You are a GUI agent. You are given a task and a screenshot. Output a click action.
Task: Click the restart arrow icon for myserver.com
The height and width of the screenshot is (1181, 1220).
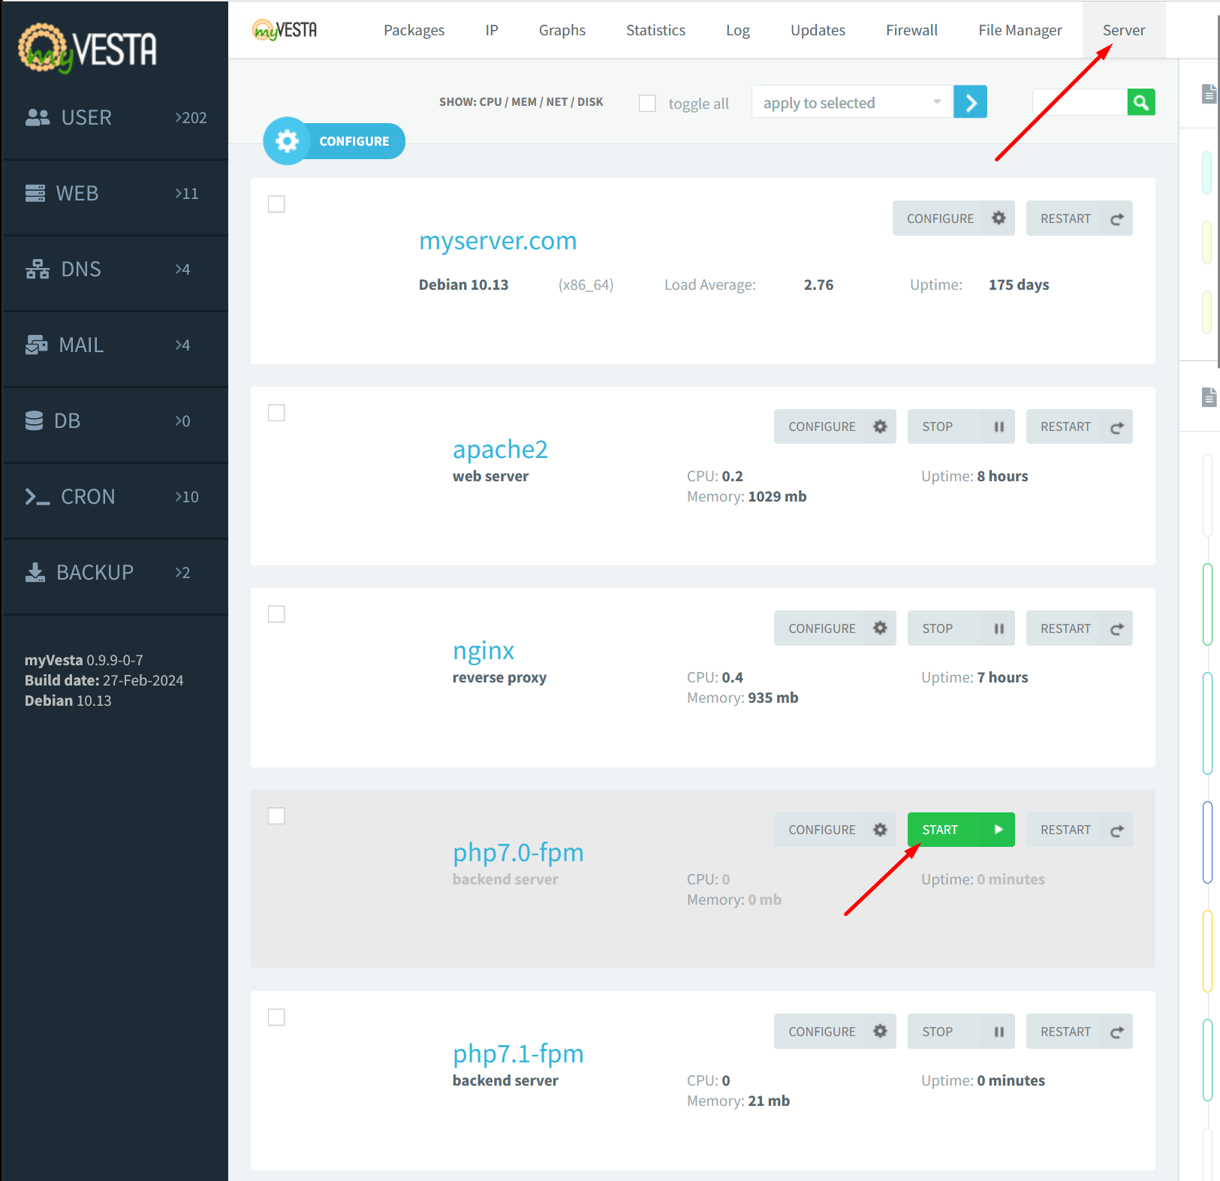tap(1117, 219)
